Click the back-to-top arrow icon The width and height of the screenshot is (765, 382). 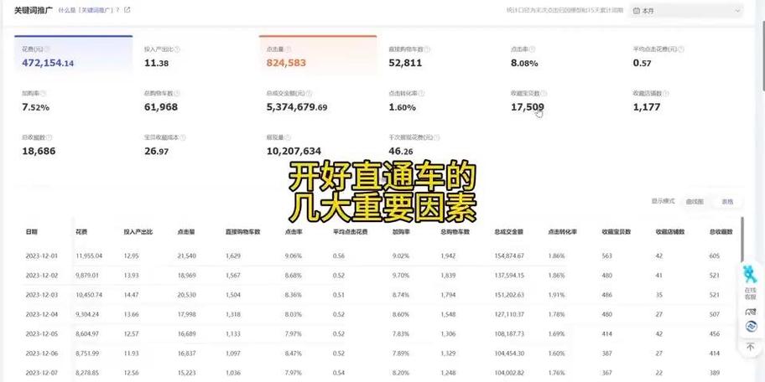749,346
